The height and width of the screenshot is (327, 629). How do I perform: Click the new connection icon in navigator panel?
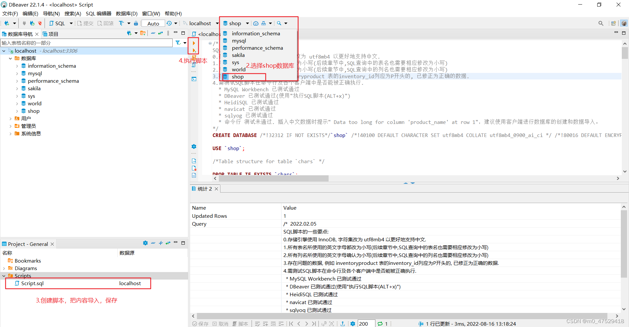(x=129, y=33)
